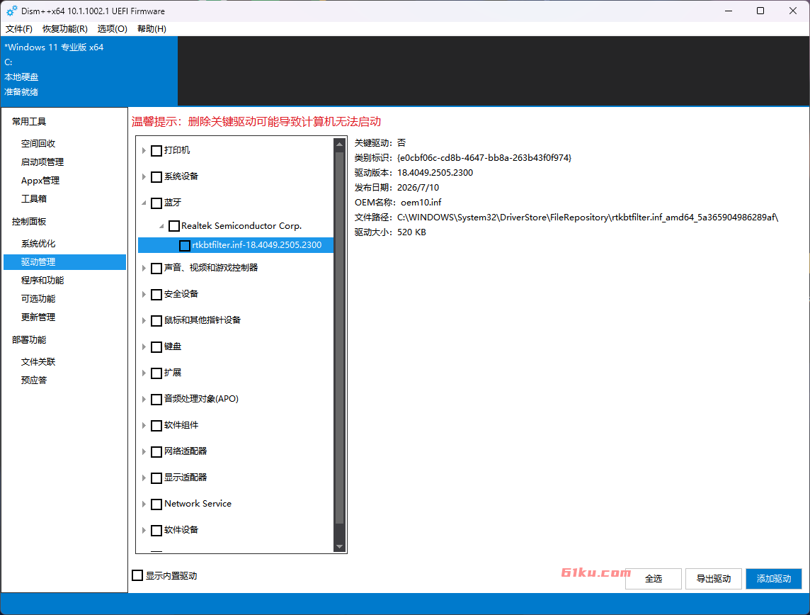Screen dimensions: 810x615
Task: Open 程序和功能 in the sidebar
Action: click(42, 281)
